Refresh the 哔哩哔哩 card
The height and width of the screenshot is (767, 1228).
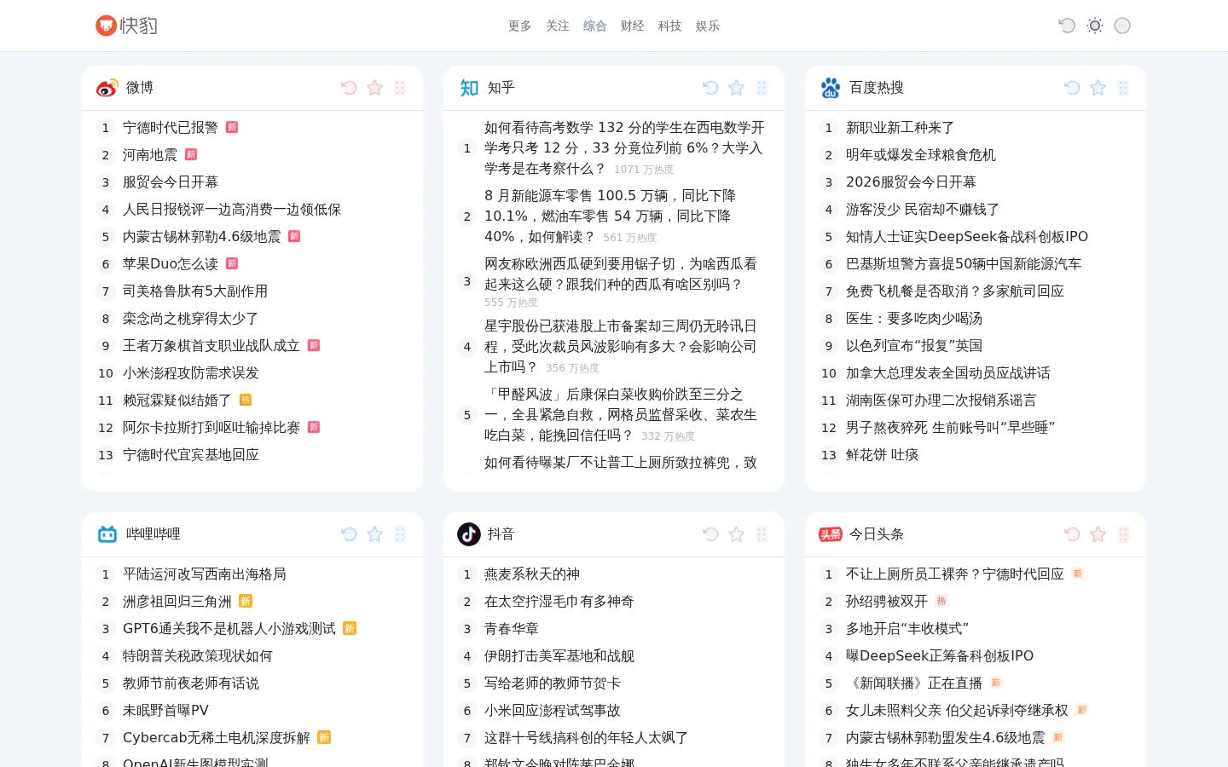click(349, 534)
